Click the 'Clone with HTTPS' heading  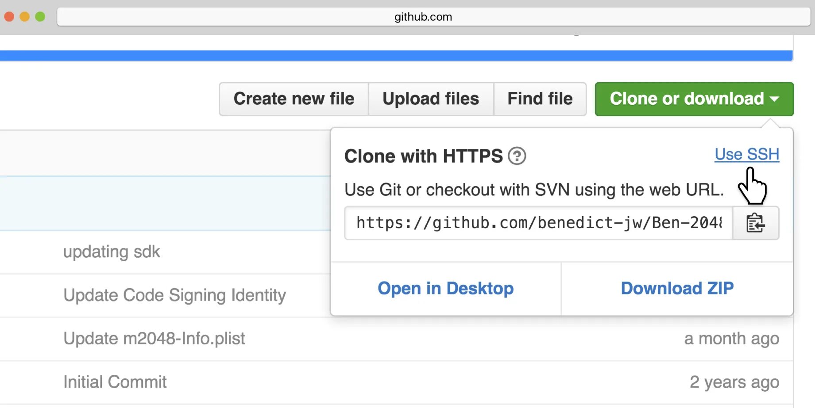[x=424, y=156]
